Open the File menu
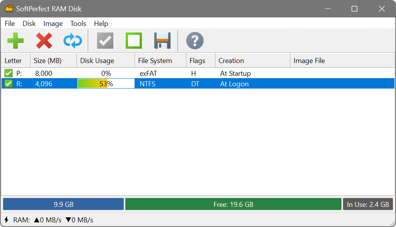 [x=9, y=24]
